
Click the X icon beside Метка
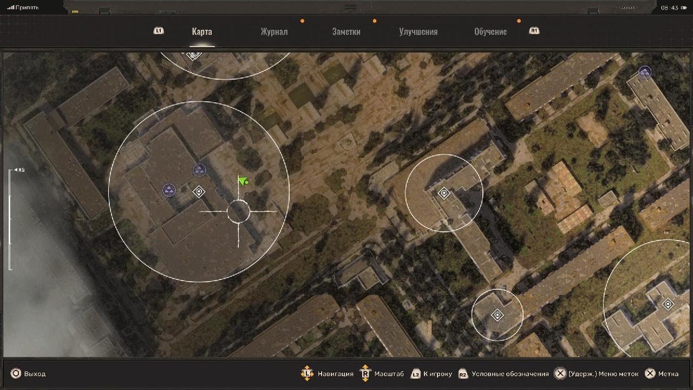click(650, 374)
